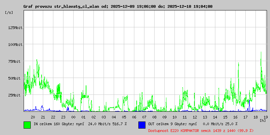Click the green IN legend color swatch
270x135 pixels.
pos(27,125)
